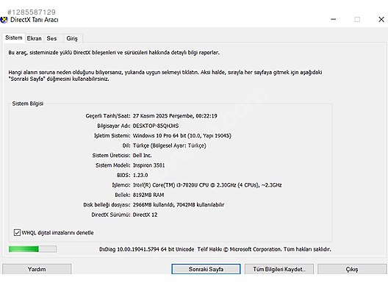Click the Yardım button
The height and width of the screenshot is (291, 388).
[37, 269]
